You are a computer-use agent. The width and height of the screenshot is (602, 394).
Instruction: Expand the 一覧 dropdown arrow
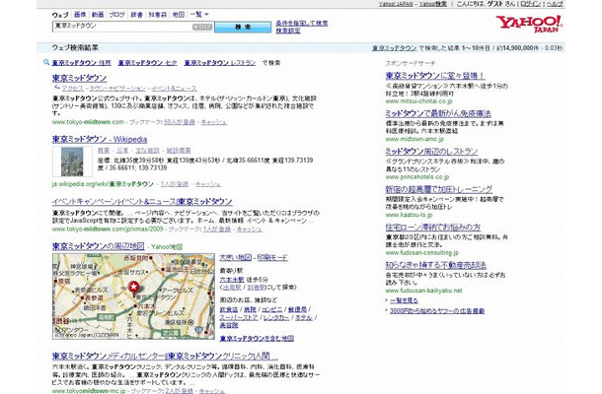pyautogui.click(x=206, y=15)
